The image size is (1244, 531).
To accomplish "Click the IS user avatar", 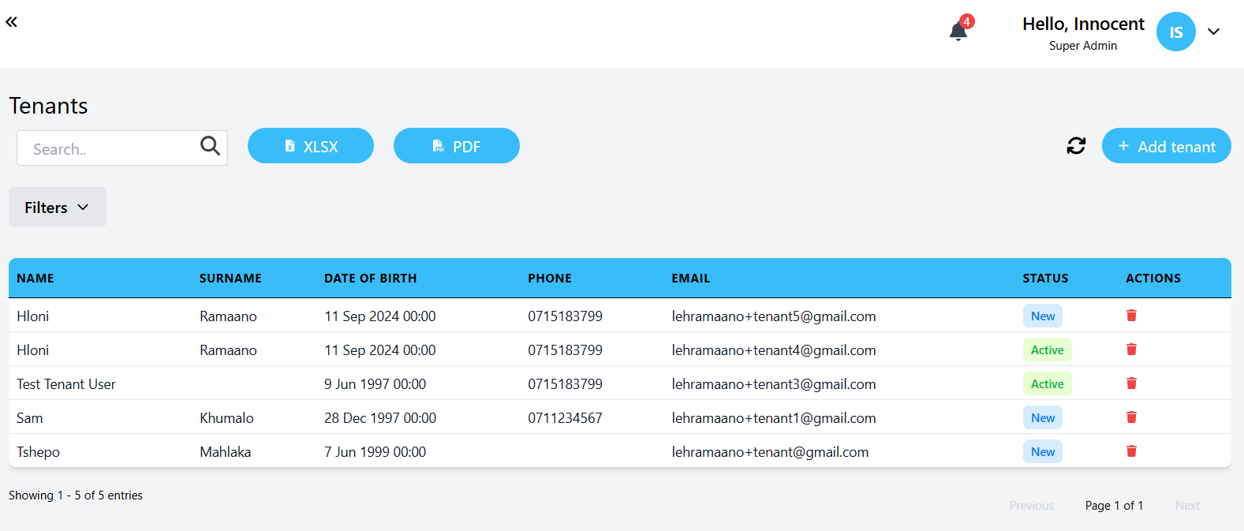I will [x=1175, y=32].
